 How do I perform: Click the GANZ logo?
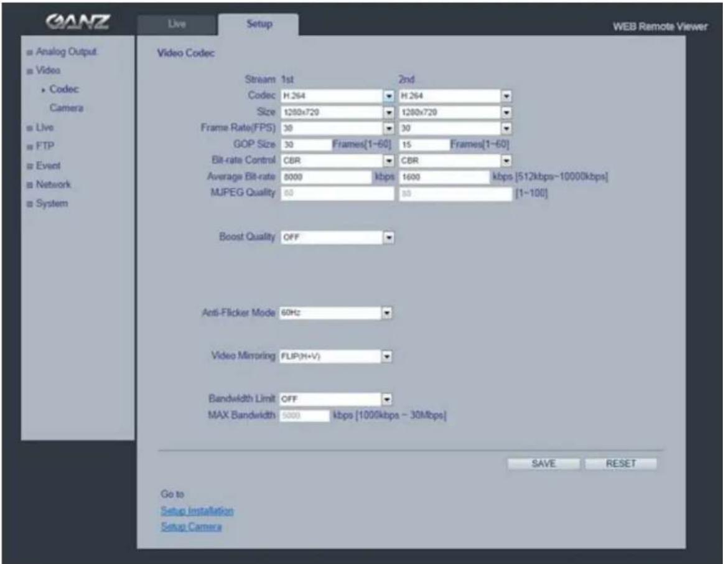click(x=77, y=22)
